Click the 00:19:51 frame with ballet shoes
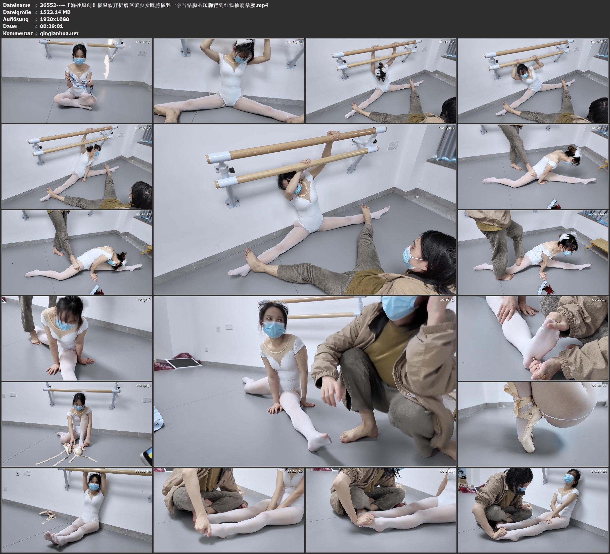 point(77,424)
